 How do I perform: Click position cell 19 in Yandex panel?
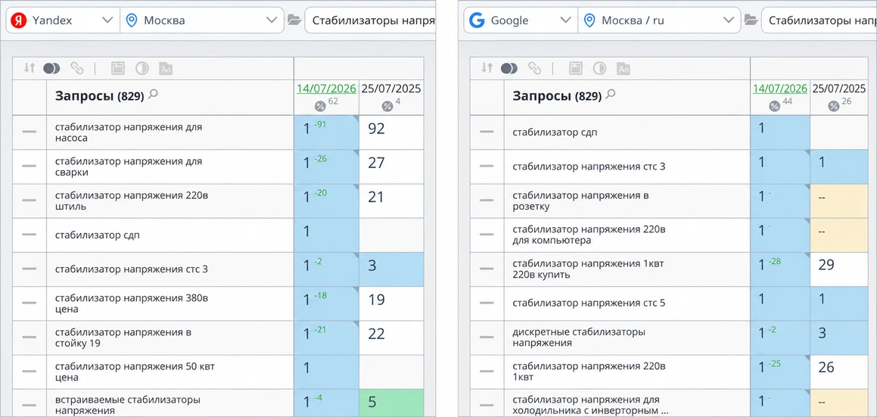click(x=391, y=303)
